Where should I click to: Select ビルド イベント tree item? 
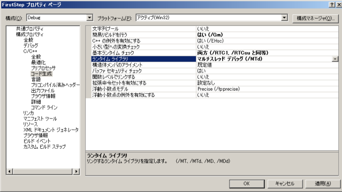[x=37, y=141]
